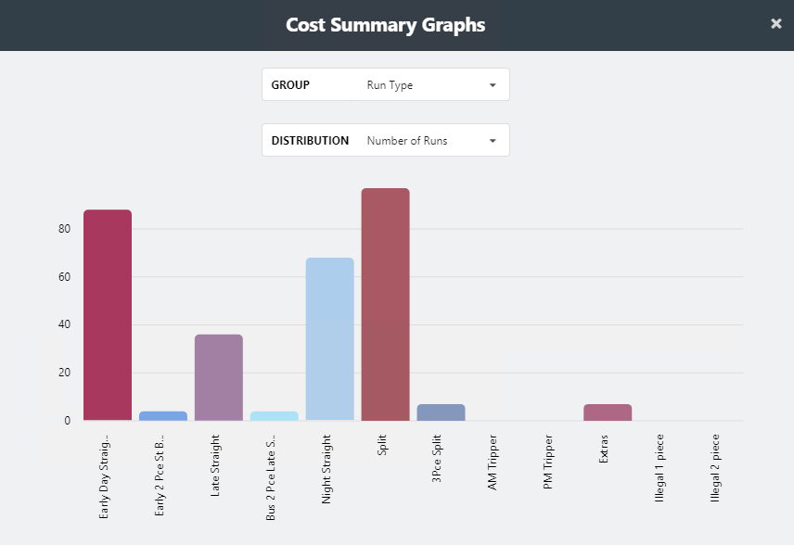Screen dimensions: 794x545
Task: Select the 3Pce Split bar
Action: (440, 412)
